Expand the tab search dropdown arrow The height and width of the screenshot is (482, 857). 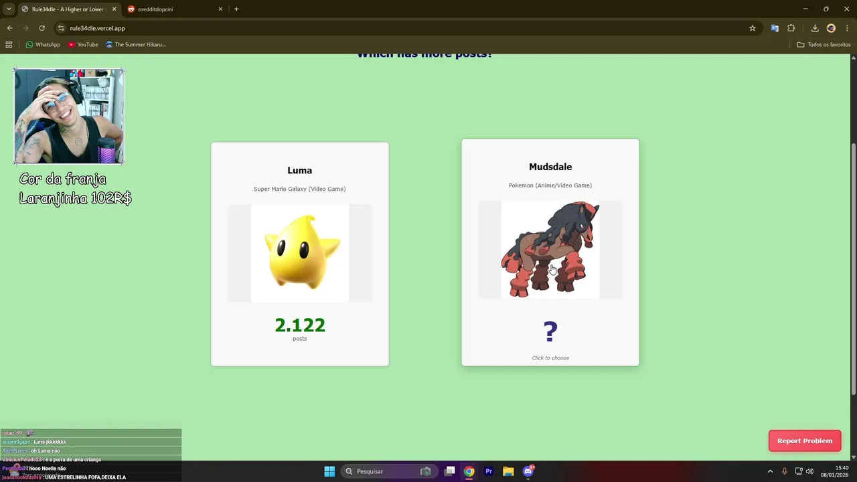(x=9, y=9)
